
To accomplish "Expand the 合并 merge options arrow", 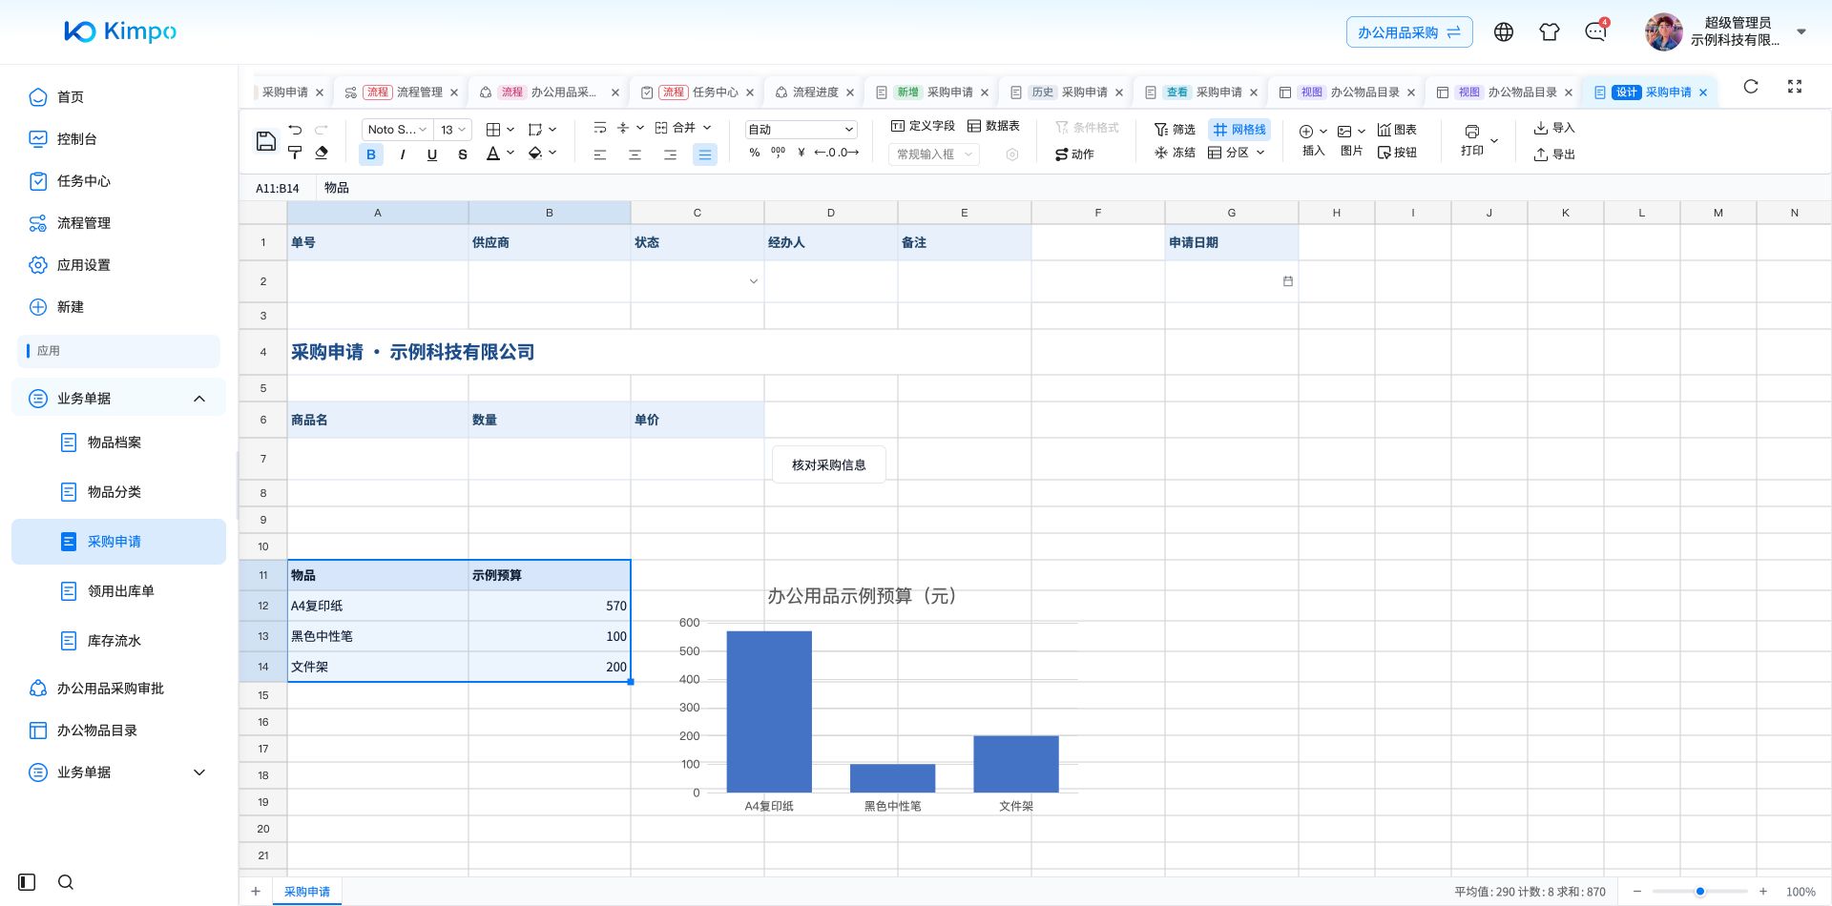I will [707, 128].
